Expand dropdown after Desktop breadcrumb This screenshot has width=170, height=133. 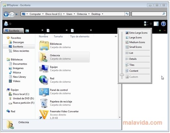point(103,14)
